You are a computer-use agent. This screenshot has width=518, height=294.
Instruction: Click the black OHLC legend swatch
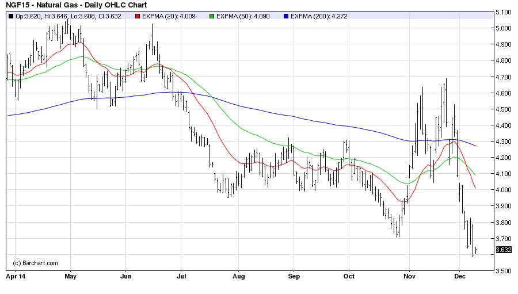click(10, 16)
